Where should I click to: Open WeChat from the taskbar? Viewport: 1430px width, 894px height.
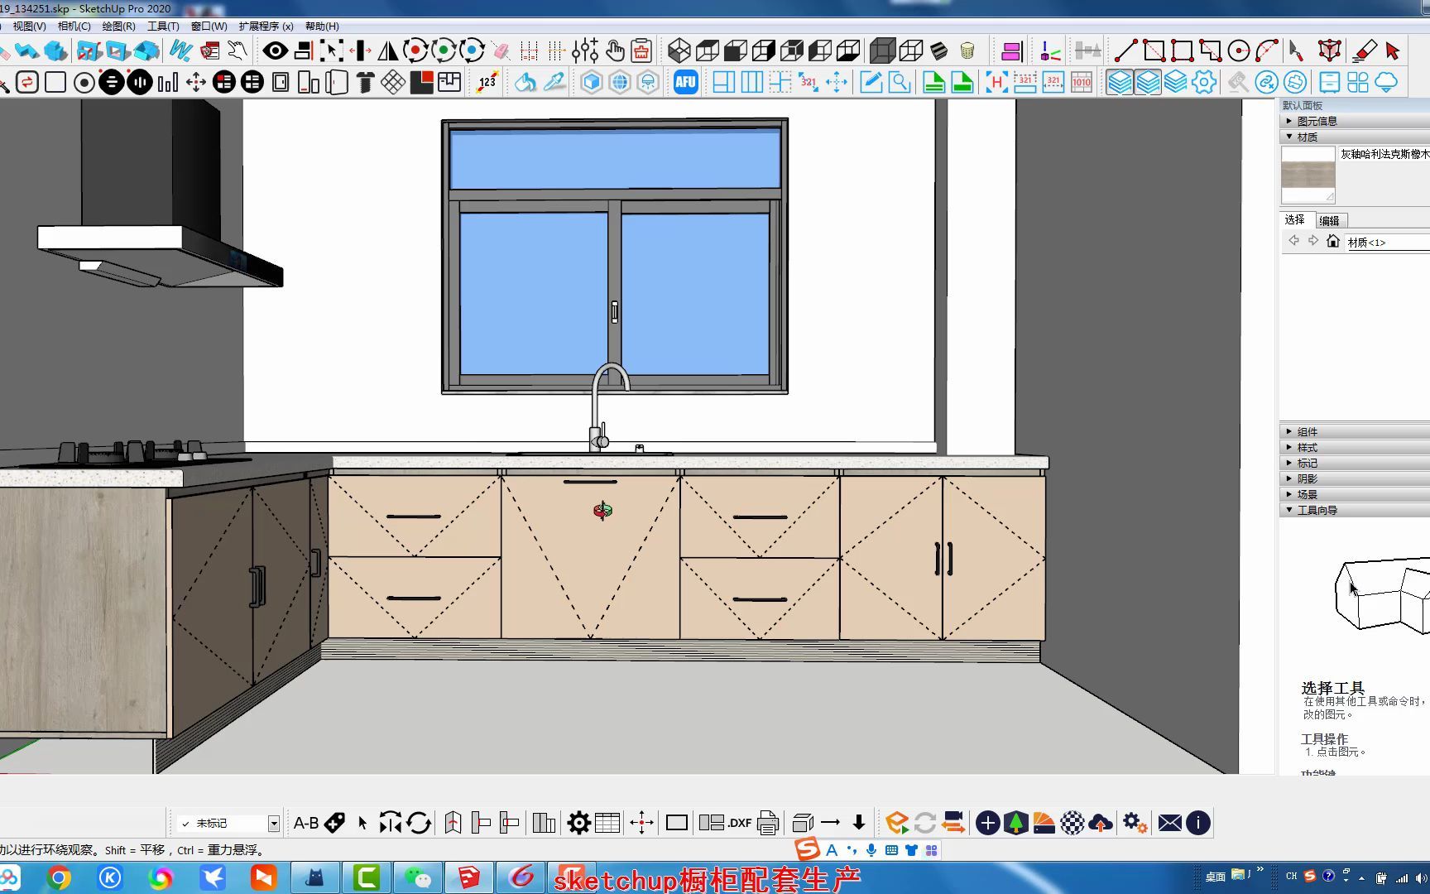click(x=418, y=877)
